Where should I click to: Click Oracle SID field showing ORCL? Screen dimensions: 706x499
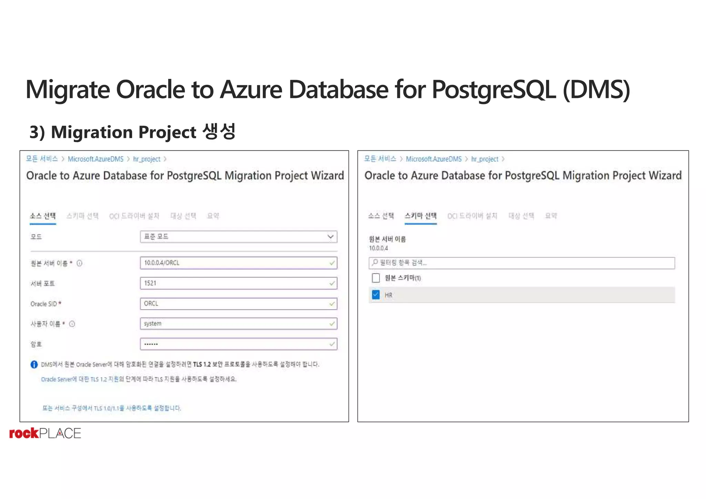point(239,304)
